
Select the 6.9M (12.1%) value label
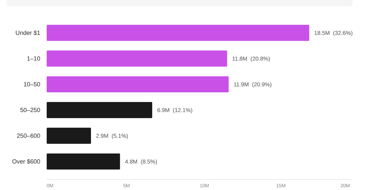tap(175, 110)
